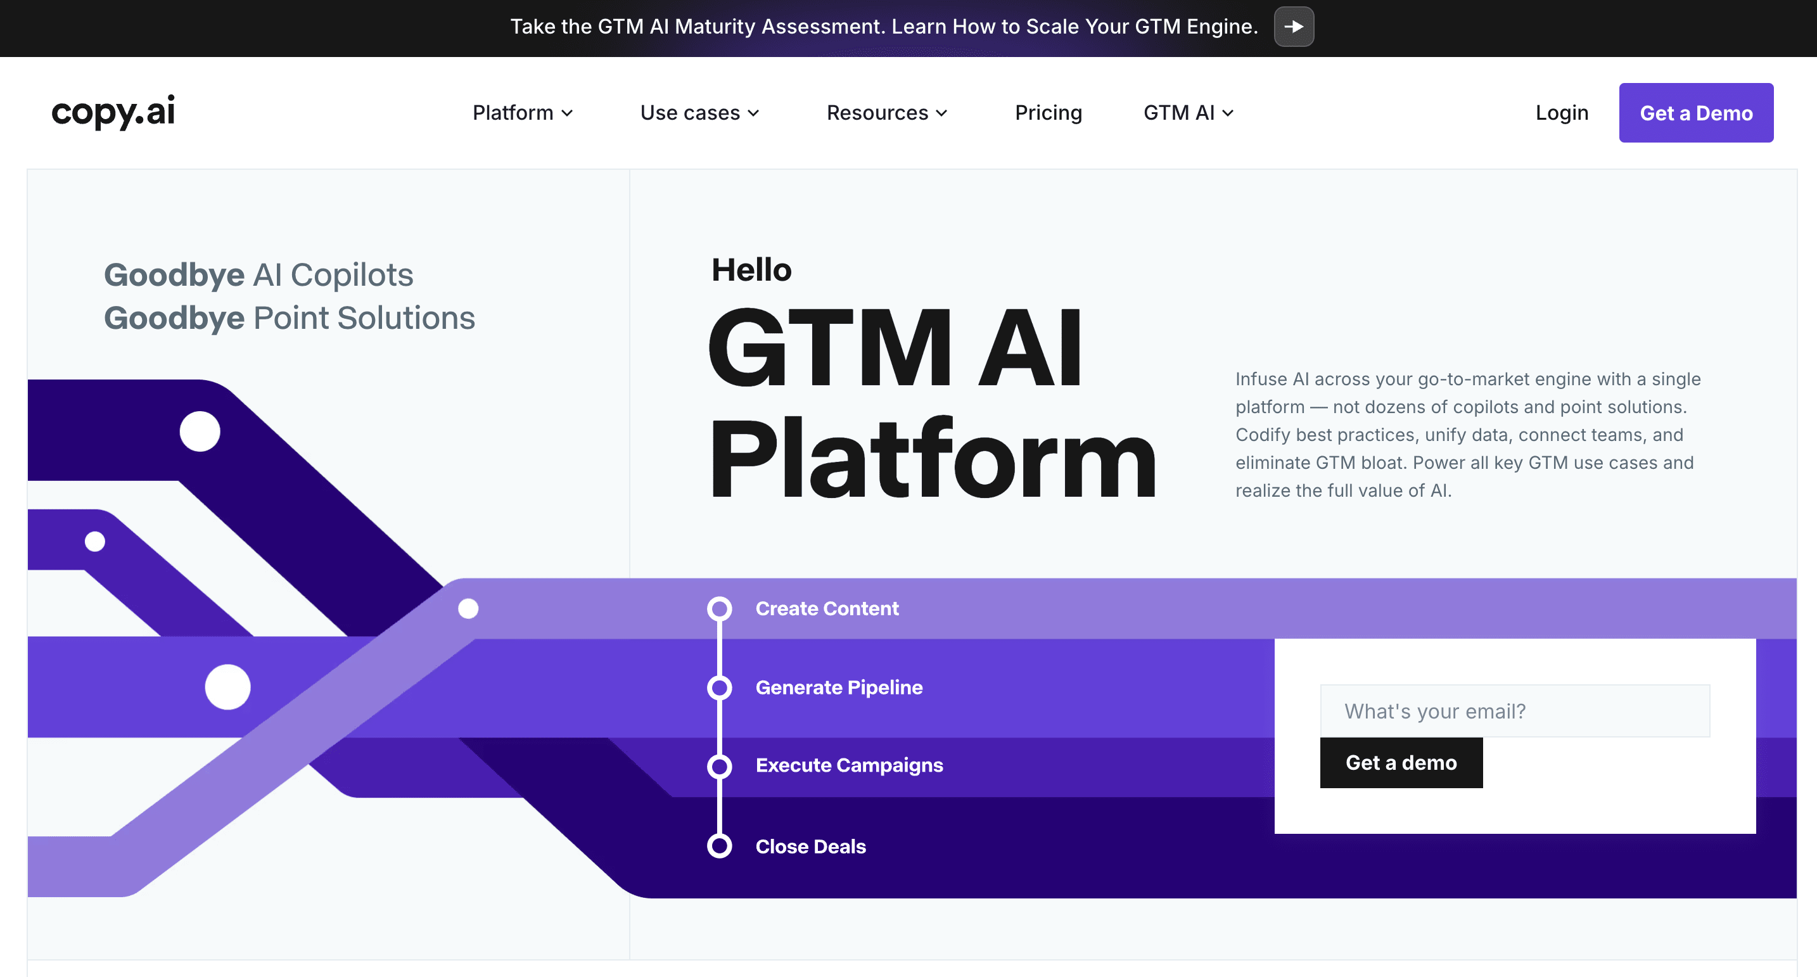Click the arrow icon in the top banner
The width and height of the screenshot is (1817, 977).
point(1294,27)
